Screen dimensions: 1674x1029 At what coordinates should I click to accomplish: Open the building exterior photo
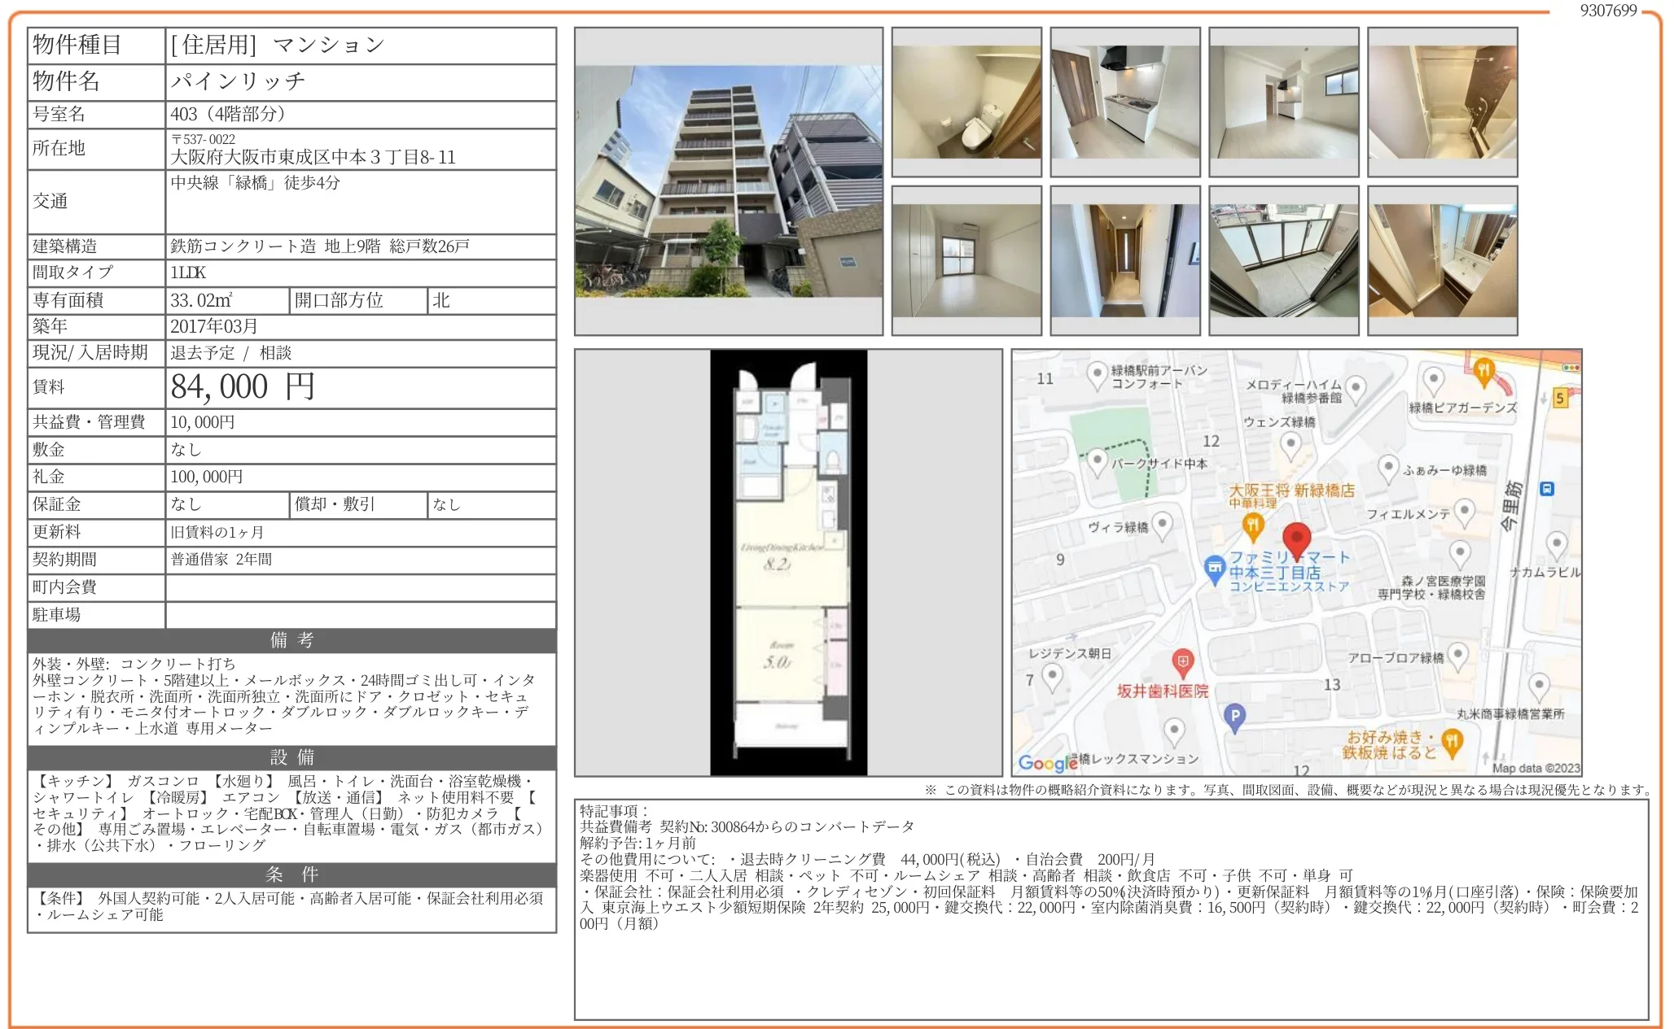728,181
